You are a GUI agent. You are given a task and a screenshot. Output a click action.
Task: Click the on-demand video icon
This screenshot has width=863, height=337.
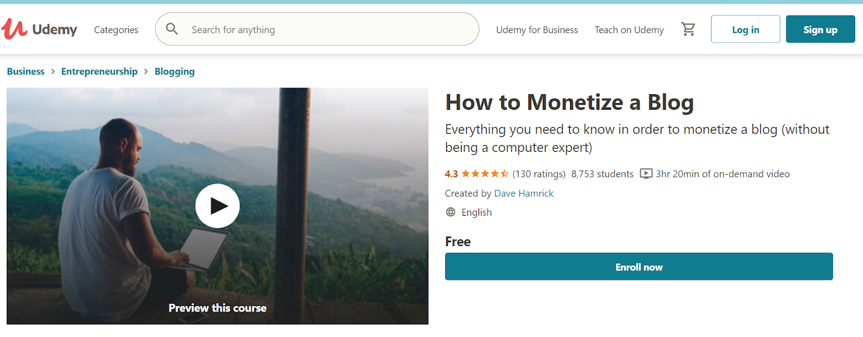[x=645, y=174]
